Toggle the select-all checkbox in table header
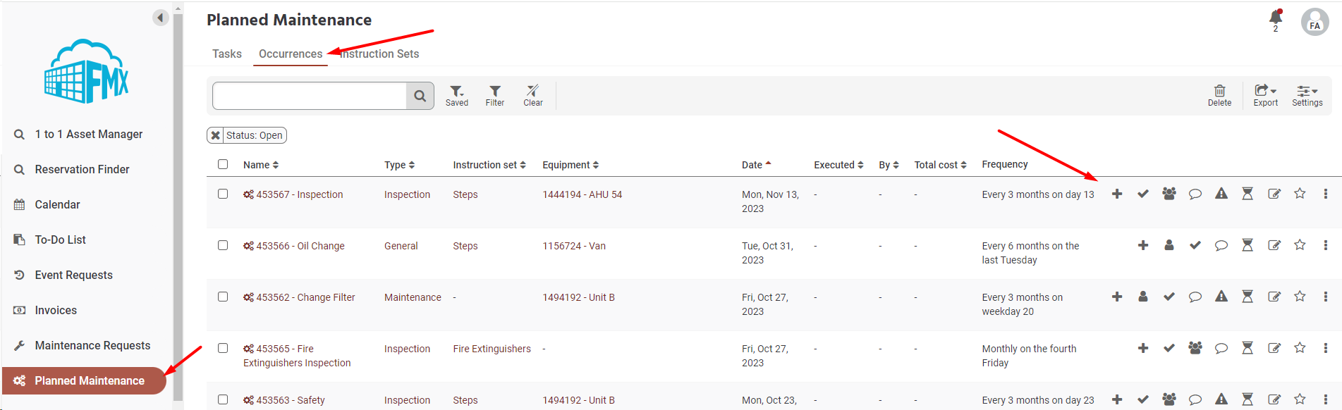This screenshot has height=410, width=1342. click(x=223, y=164)
